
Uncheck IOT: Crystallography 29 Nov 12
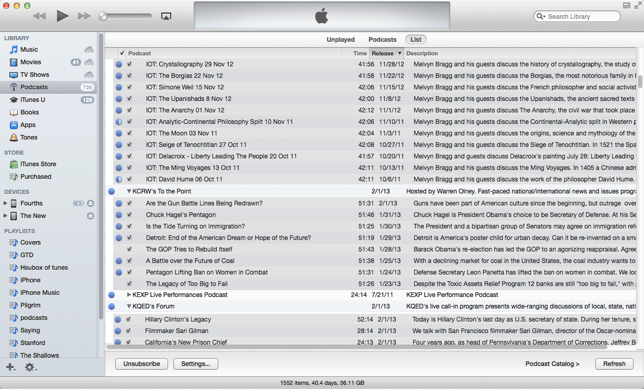[129, 64]
